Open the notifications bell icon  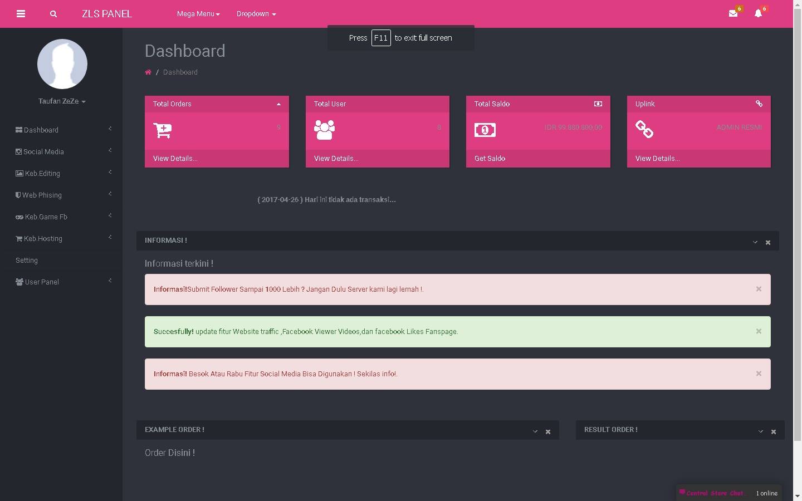(758, 13)
